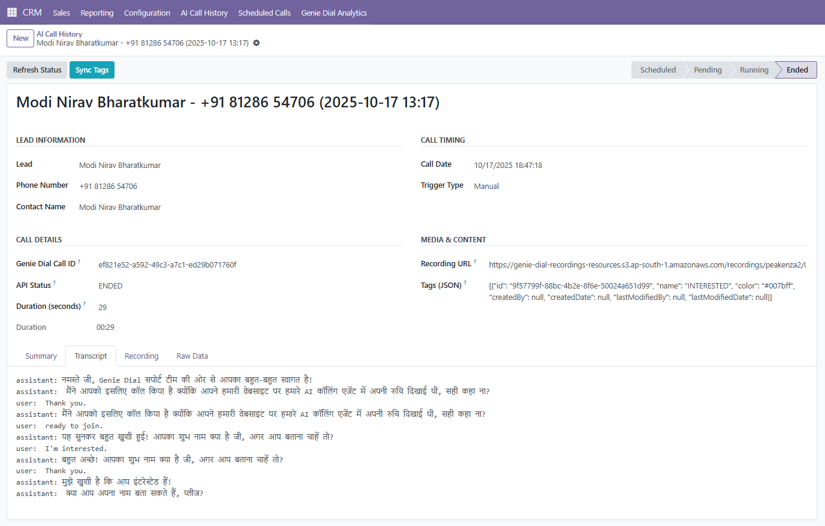825x526 pixels.
Task: Show the Genie Dial Call ID help tooltip
Action: pos(79,262)
